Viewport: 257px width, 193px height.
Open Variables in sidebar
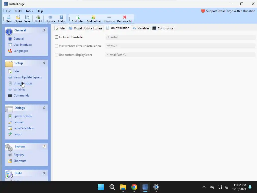pyautogui.click(x=19, y=89)
